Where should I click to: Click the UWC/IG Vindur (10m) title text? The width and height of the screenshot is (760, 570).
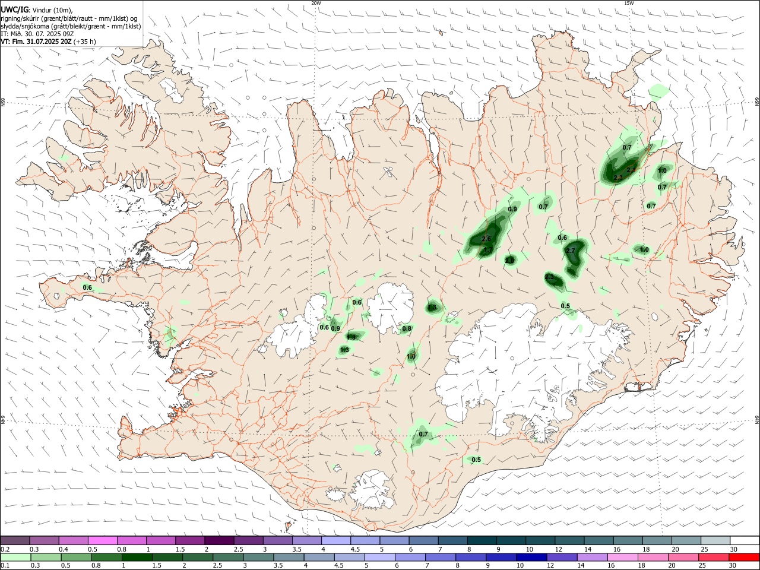point(37,9)
